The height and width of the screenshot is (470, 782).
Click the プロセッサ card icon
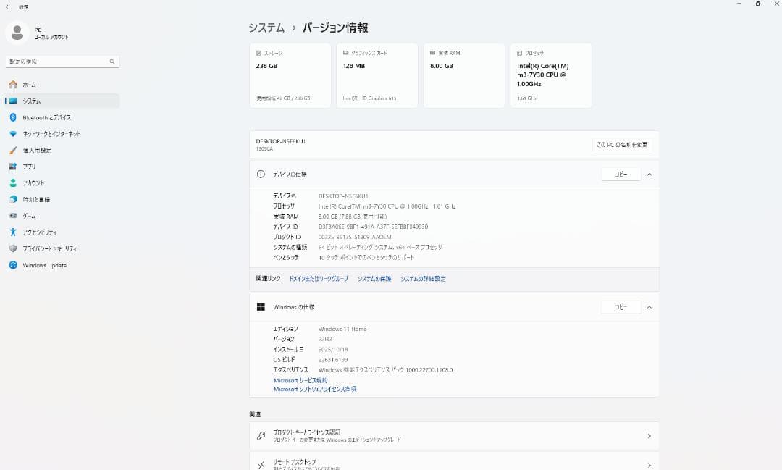coord(520,53)
